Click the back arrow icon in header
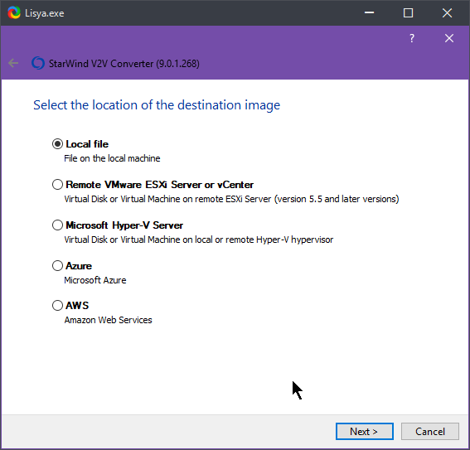The width and height of the screenshot is (470, 450). pyautogui.click(x=13, y=63)
